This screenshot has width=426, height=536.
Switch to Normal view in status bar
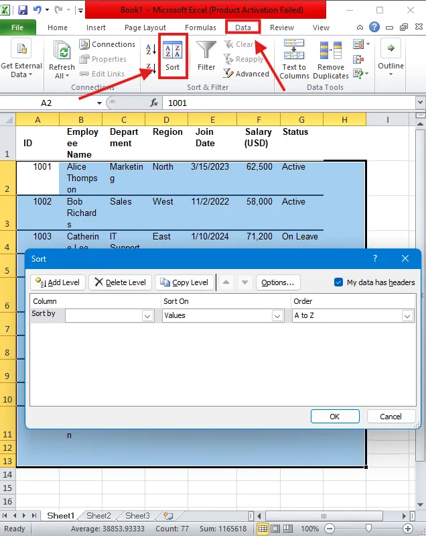pos(263,529)
